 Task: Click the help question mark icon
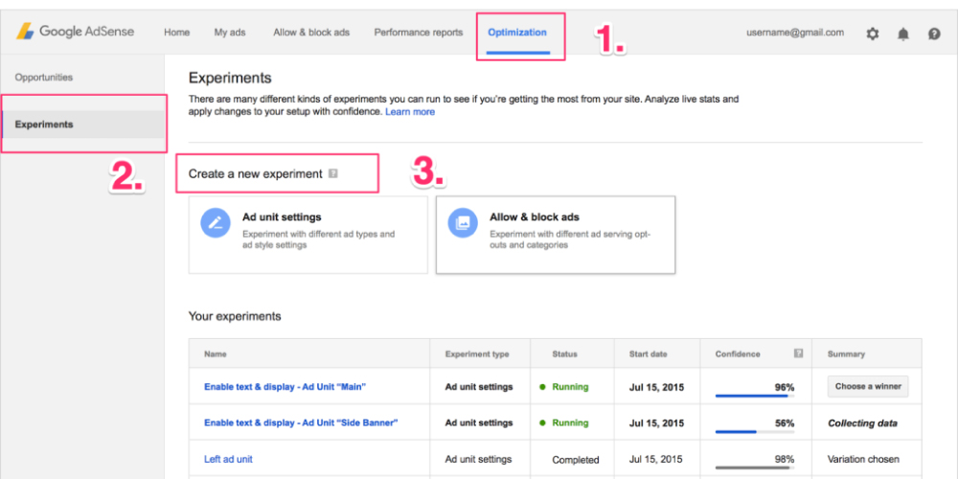pyautogui.click(x=934, y=34)
